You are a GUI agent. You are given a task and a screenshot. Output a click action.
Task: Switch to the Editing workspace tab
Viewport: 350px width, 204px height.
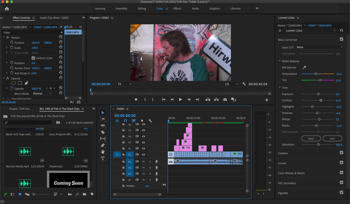[x=142, y=9]
